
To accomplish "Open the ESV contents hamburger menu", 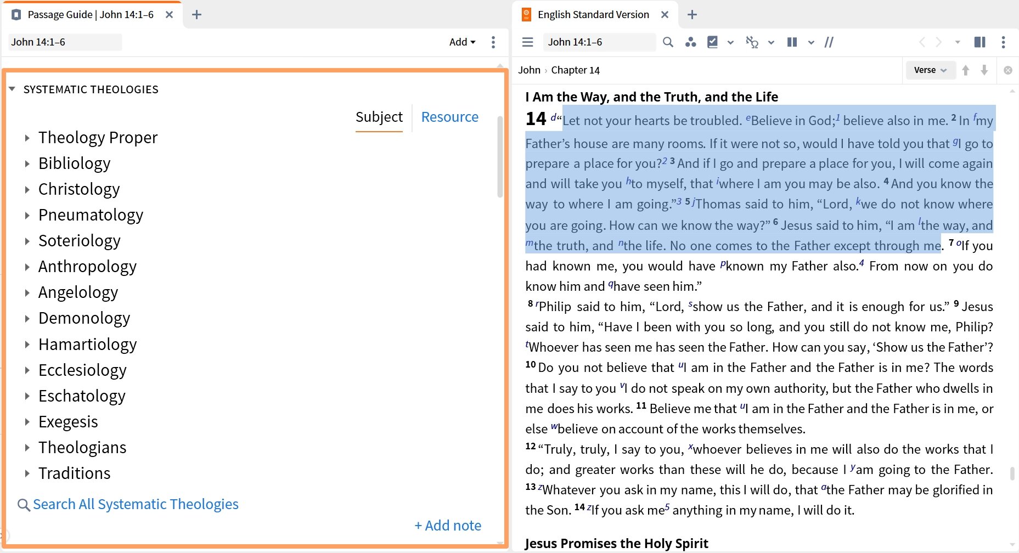I will pos(528,42).
